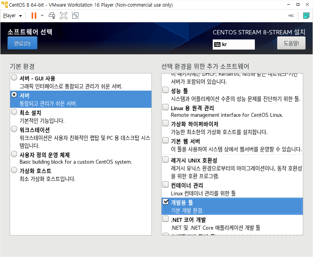Toggle Unity mode icon

click(75, 16)
